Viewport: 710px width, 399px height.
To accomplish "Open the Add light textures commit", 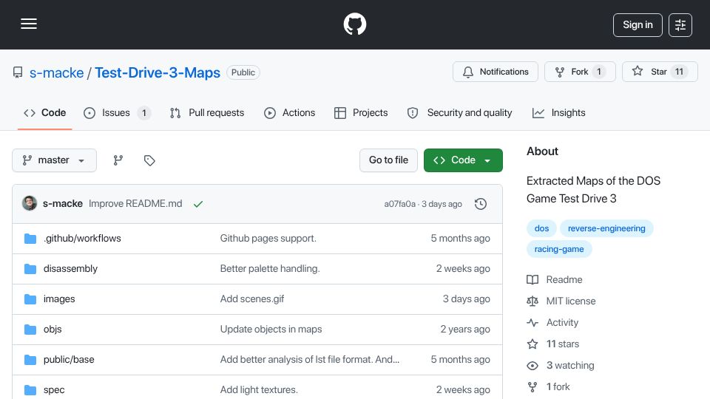I will (259, 390).
